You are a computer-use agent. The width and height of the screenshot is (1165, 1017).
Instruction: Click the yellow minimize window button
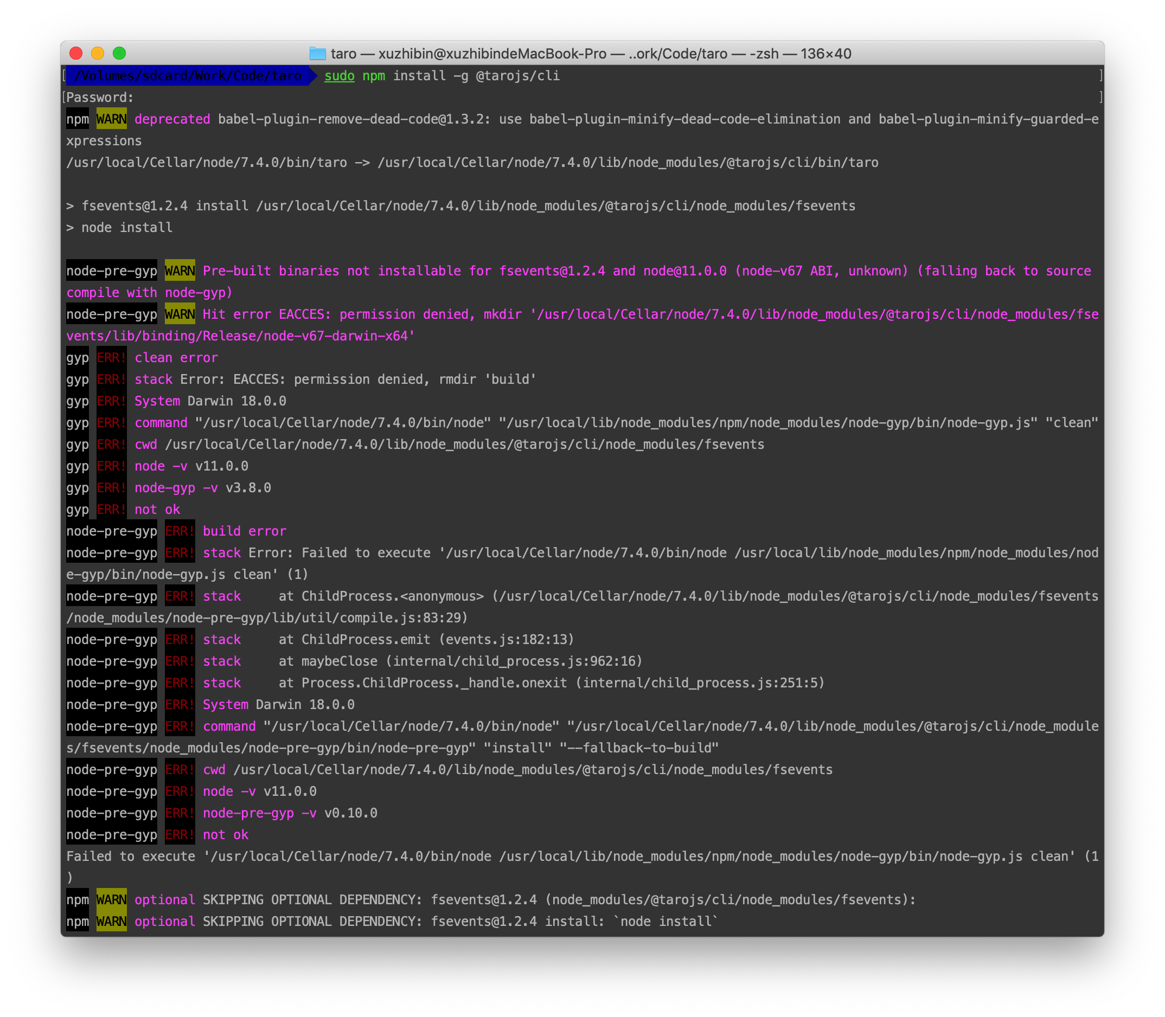click(x=98, y=53)
